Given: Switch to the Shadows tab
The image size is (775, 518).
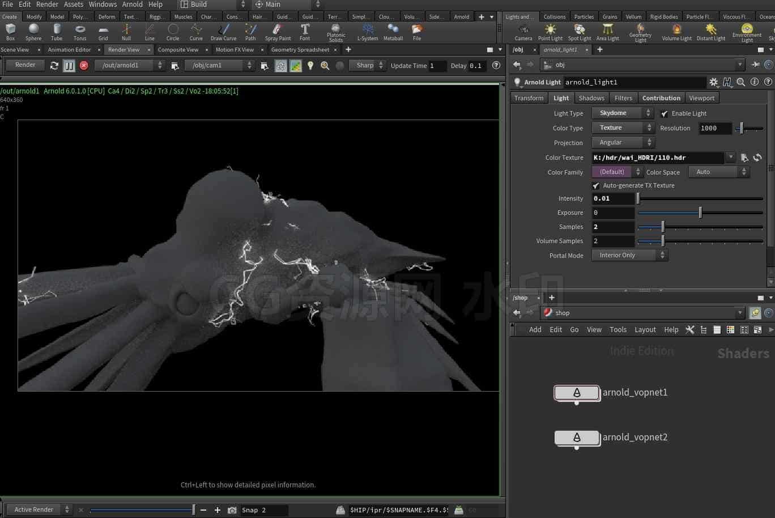Looking at the screenshot, I should coord(591,98).
